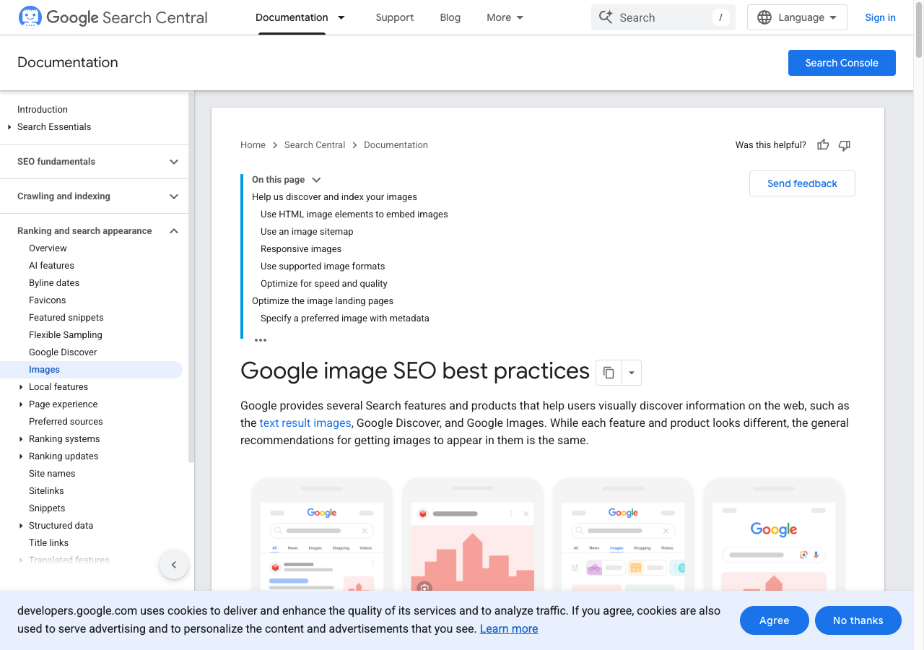
Task: Click the thumbs up helpful icon
Action: click(823, 145)
